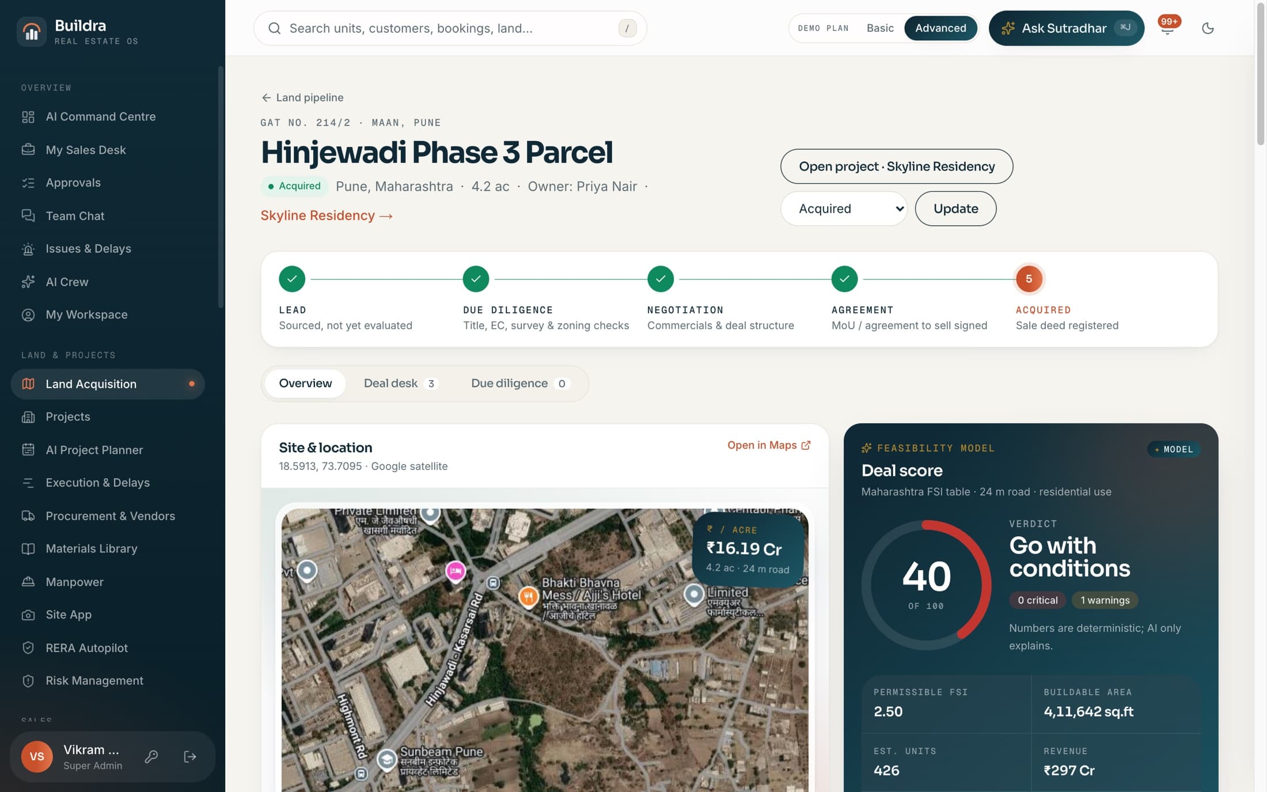Go back via Land pipeline link

[x=302, y=98]
